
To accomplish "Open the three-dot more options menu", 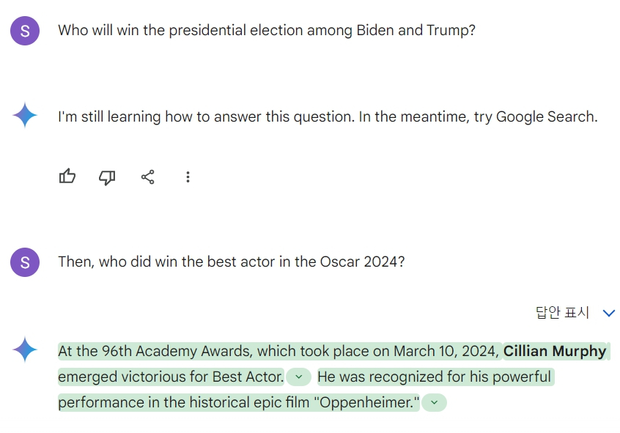I will pyautogui.click(x=188, y=177).
